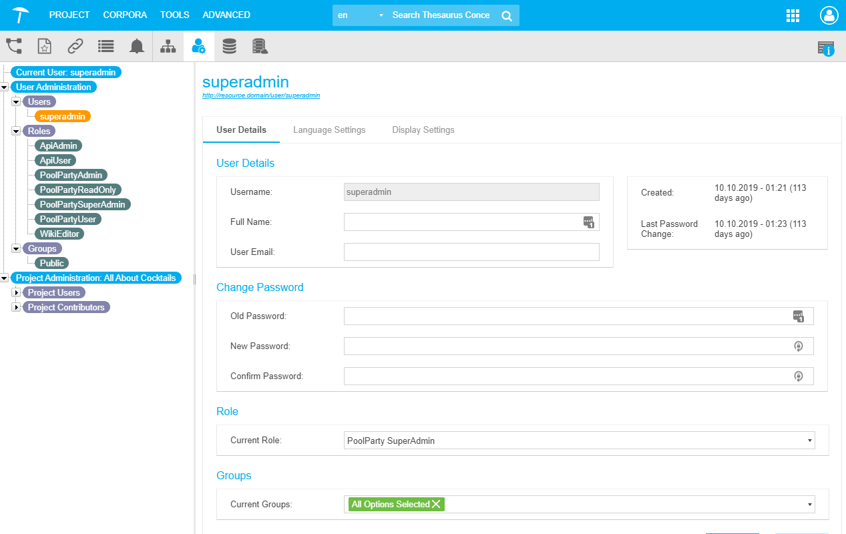846x534 pixels.
Task: Select the WikiEditor role
Action: pyautogui.click(x=59, y=234)
